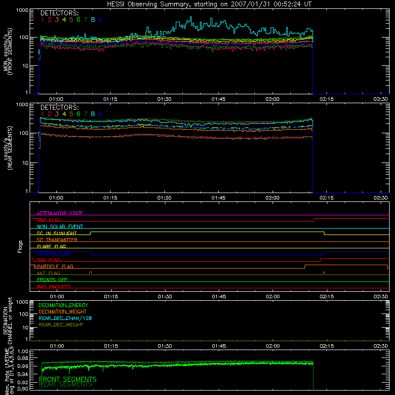Click the FLARE_FLAG label
Viewport: 395px width, 395px height.
[51, 246]
